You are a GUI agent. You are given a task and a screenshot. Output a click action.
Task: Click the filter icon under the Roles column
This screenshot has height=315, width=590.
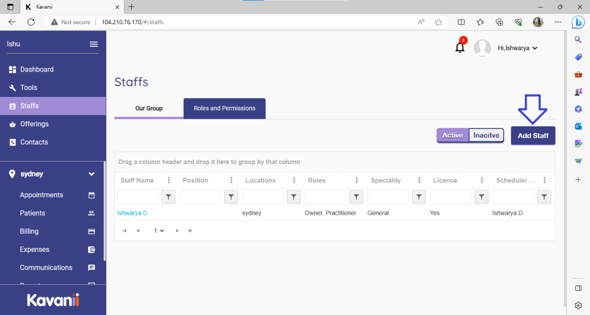(357, 197)
